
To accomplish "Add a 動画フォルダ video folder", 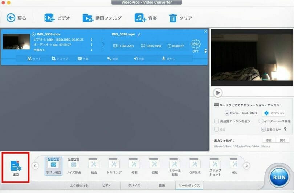I will click(102, 18).
